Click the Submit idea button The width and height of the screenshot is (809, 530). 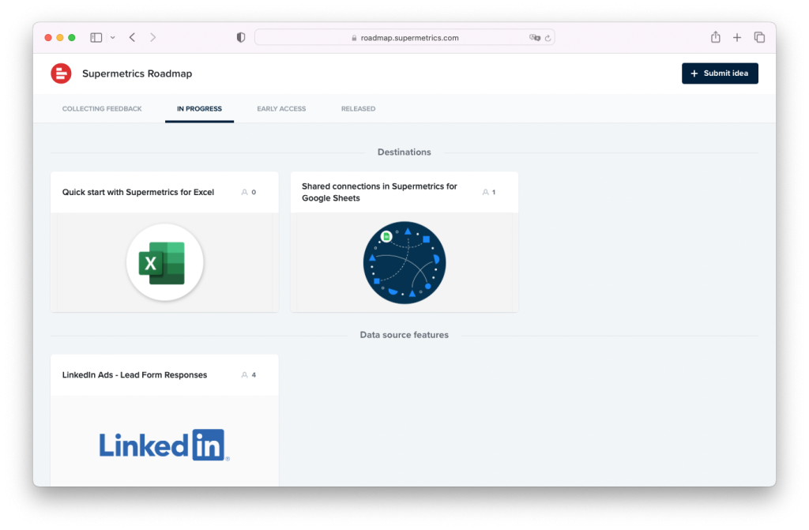click(x=720, y=73)
